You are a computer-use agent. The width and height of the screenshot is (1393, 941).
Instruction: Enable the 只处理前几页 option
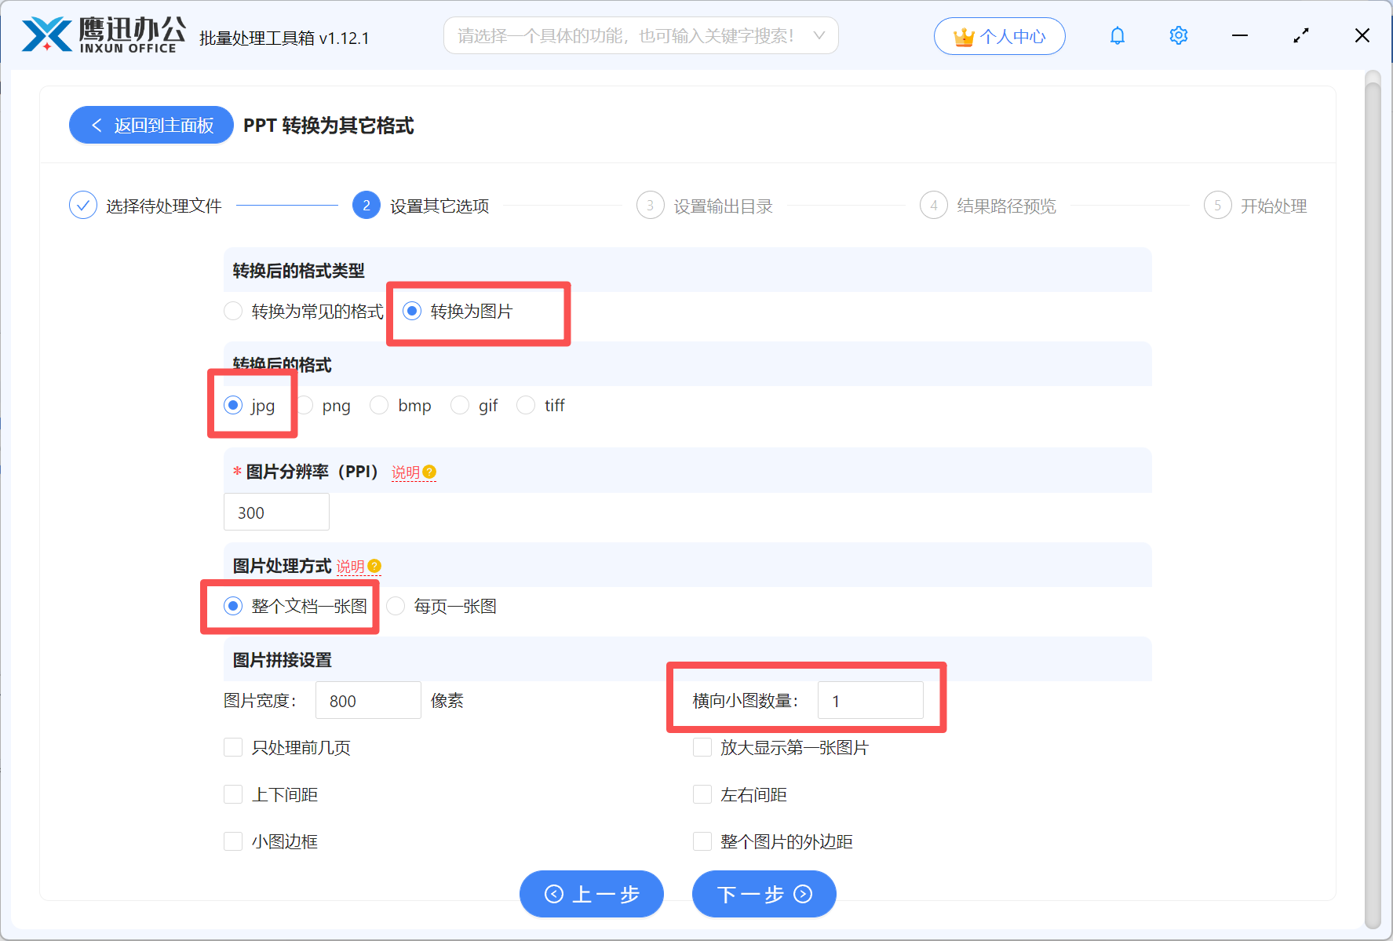coord(233,747)
